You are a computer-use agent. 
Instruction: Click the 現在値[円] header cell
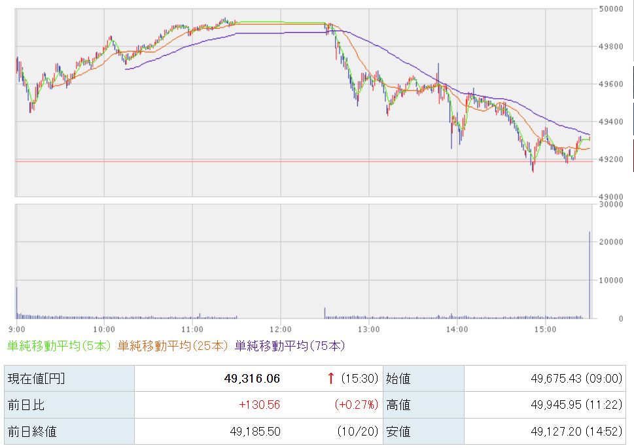36,379
